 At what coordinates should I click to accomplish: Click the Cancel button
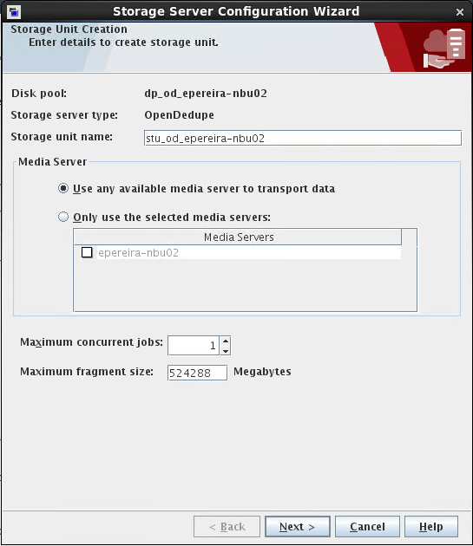pyautogui.click(x=367, y=527)
